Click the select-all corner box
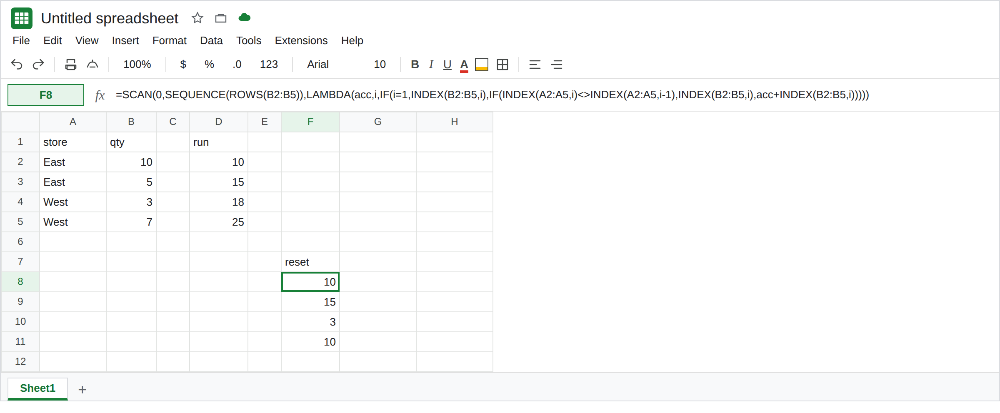The height and width of the screenshot is (413, 1000). coord(20,122)
